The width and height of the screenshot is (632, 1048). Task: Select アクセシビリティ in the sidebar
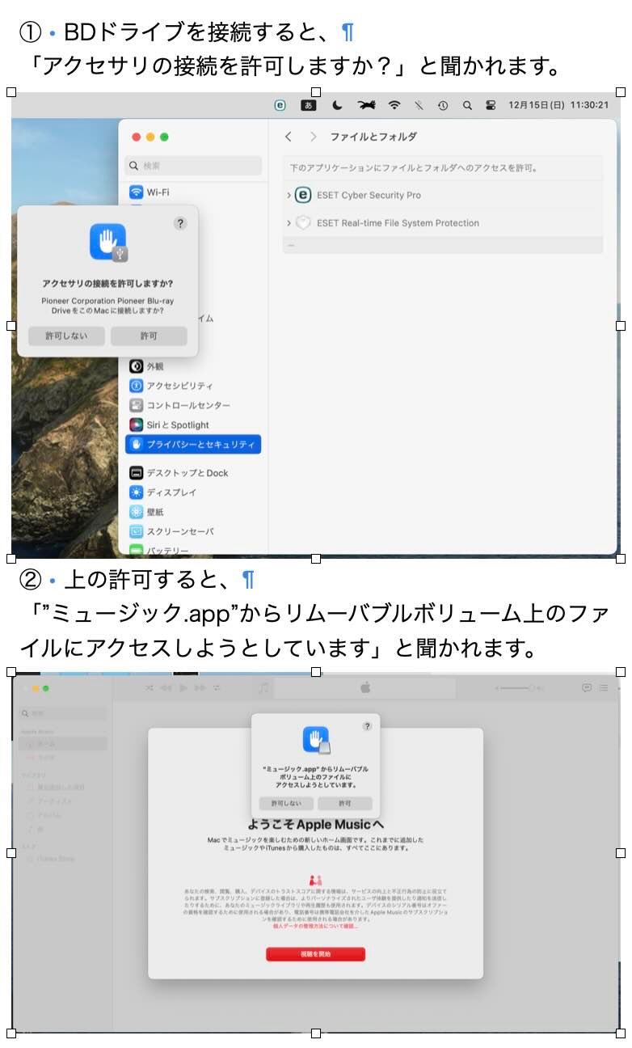[194, 386]
